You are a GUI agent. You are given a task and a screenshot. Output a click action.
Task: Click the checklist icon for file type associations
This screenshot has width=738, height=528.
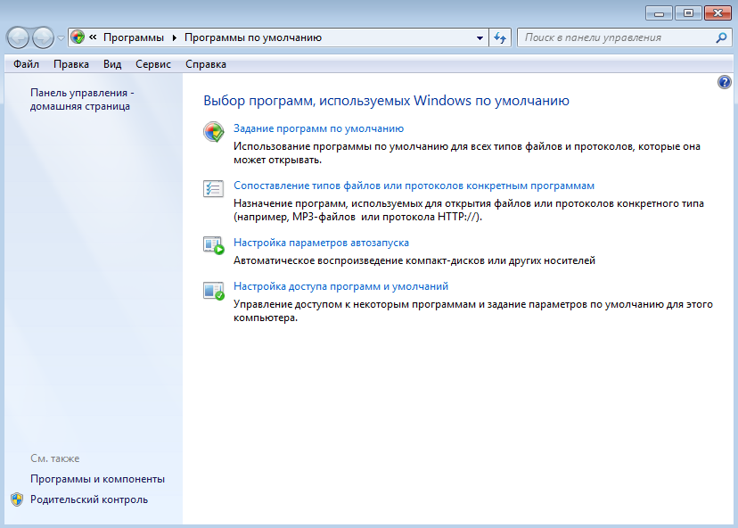coord(213,188)
